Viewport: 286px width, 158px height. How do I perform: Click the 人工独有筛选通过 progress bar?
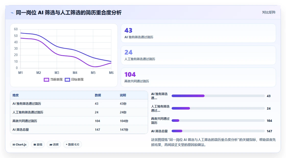pos(218,108)
